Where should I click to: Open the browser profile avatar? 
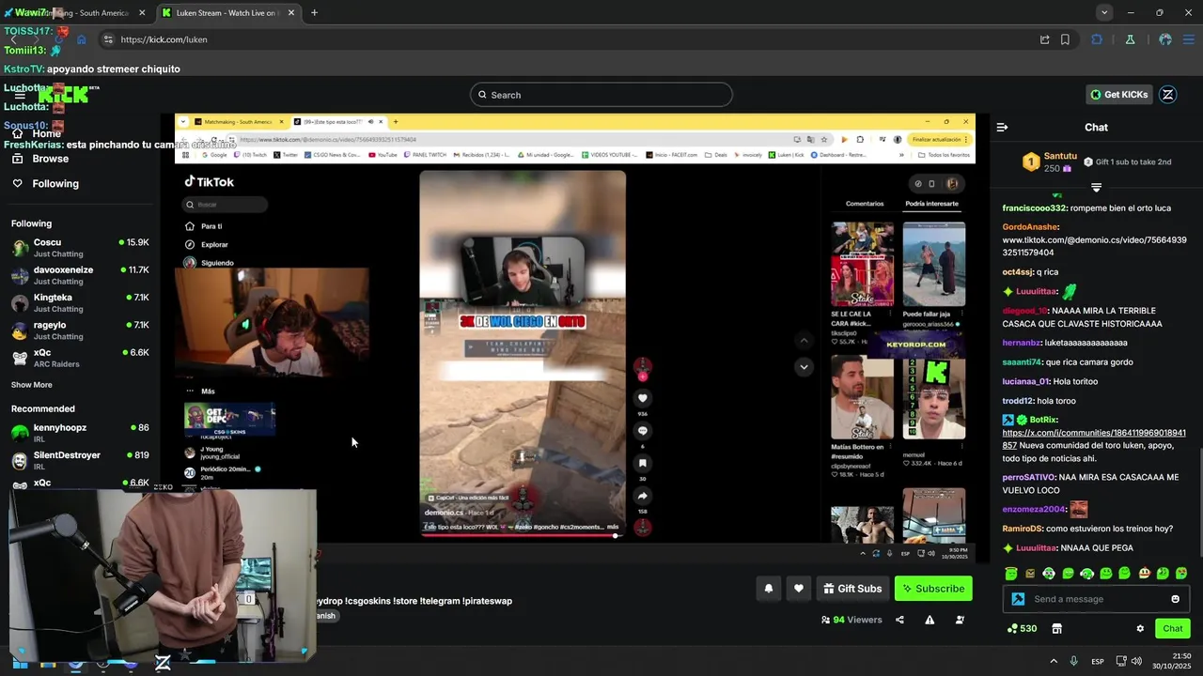[x=1165, y=39]
